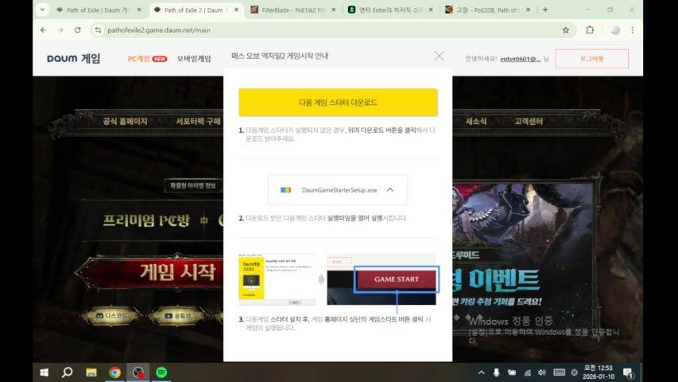Close the game start guide popup
This screenshot has width=678, height=382.
pos(439,57)
